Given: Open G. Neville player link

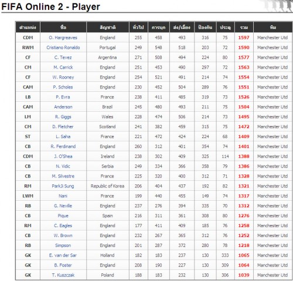Looking at the screenshot, I should pyautogui.click(x=63, y=206).
